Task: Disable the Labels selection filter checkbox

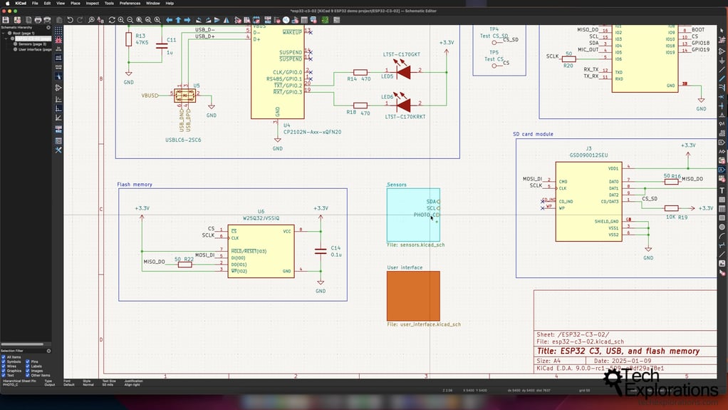Action: click(x=28, y=367)
